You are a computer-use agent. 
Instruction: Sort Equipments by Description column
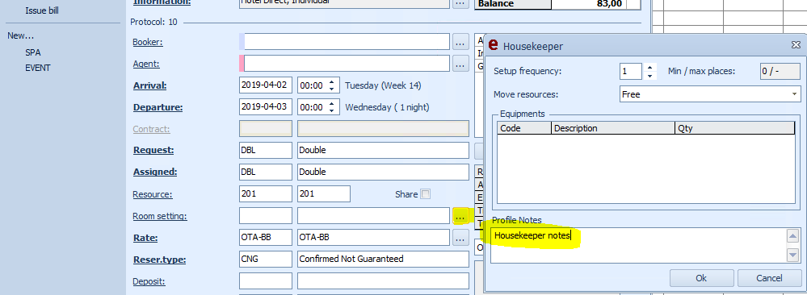[613, 128]
